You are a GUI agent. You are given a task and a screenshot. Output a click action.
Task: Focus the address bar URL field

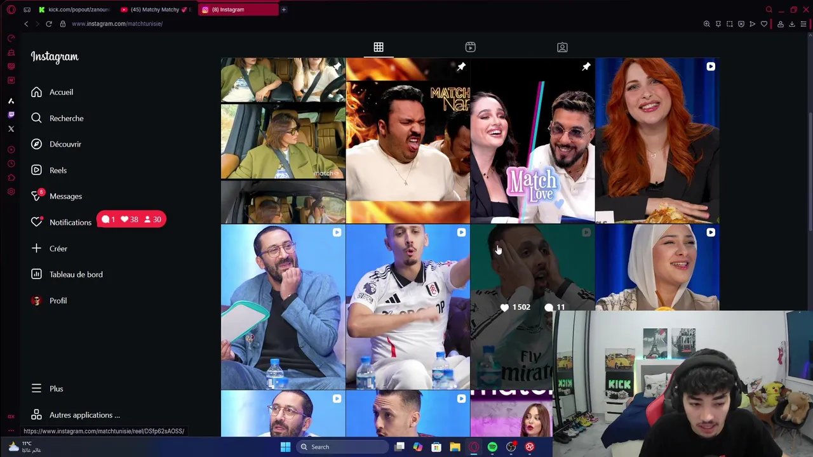pyautogui.click(x=117, y=23)
